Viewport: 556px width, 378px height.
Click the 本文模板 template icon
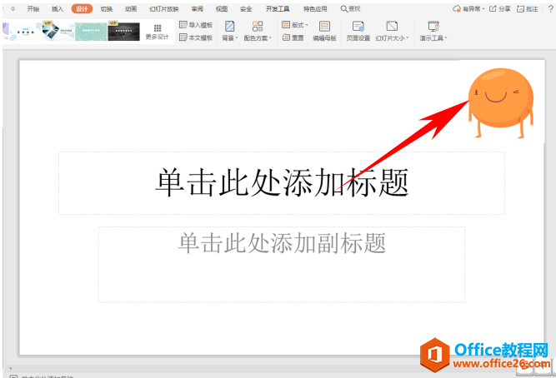coord(183,37)
